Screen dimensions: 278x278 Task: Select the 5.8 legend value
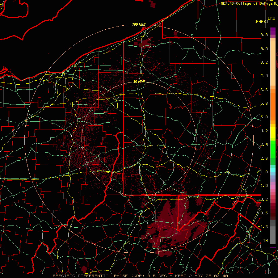click(264, 103)
